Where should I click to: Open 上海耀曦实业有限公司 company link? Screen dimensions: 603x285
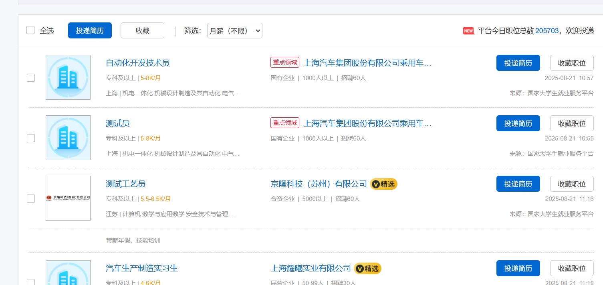(x=311, y=268)
